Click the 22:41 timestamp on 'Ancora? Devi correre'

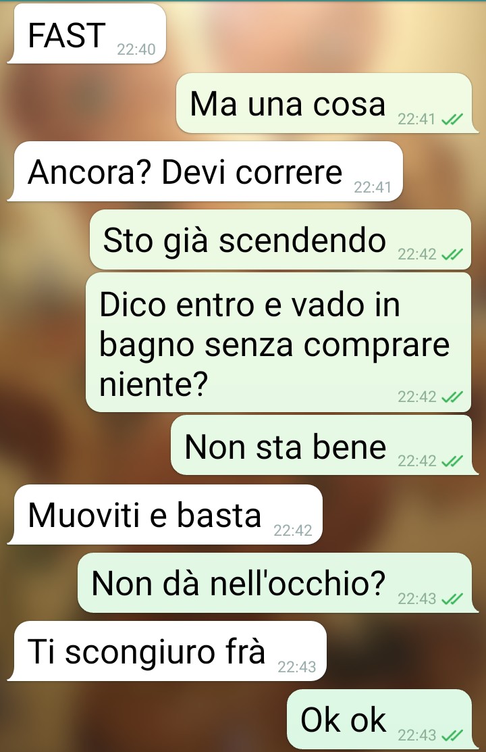373,187
